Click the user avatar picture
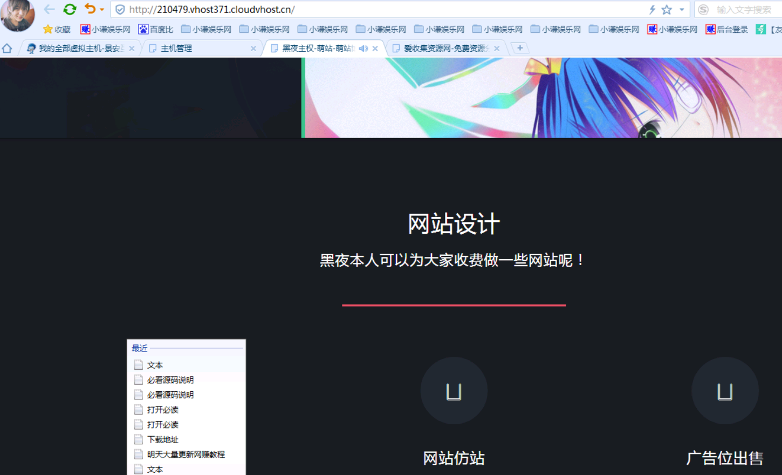 (x=18, y=15)
